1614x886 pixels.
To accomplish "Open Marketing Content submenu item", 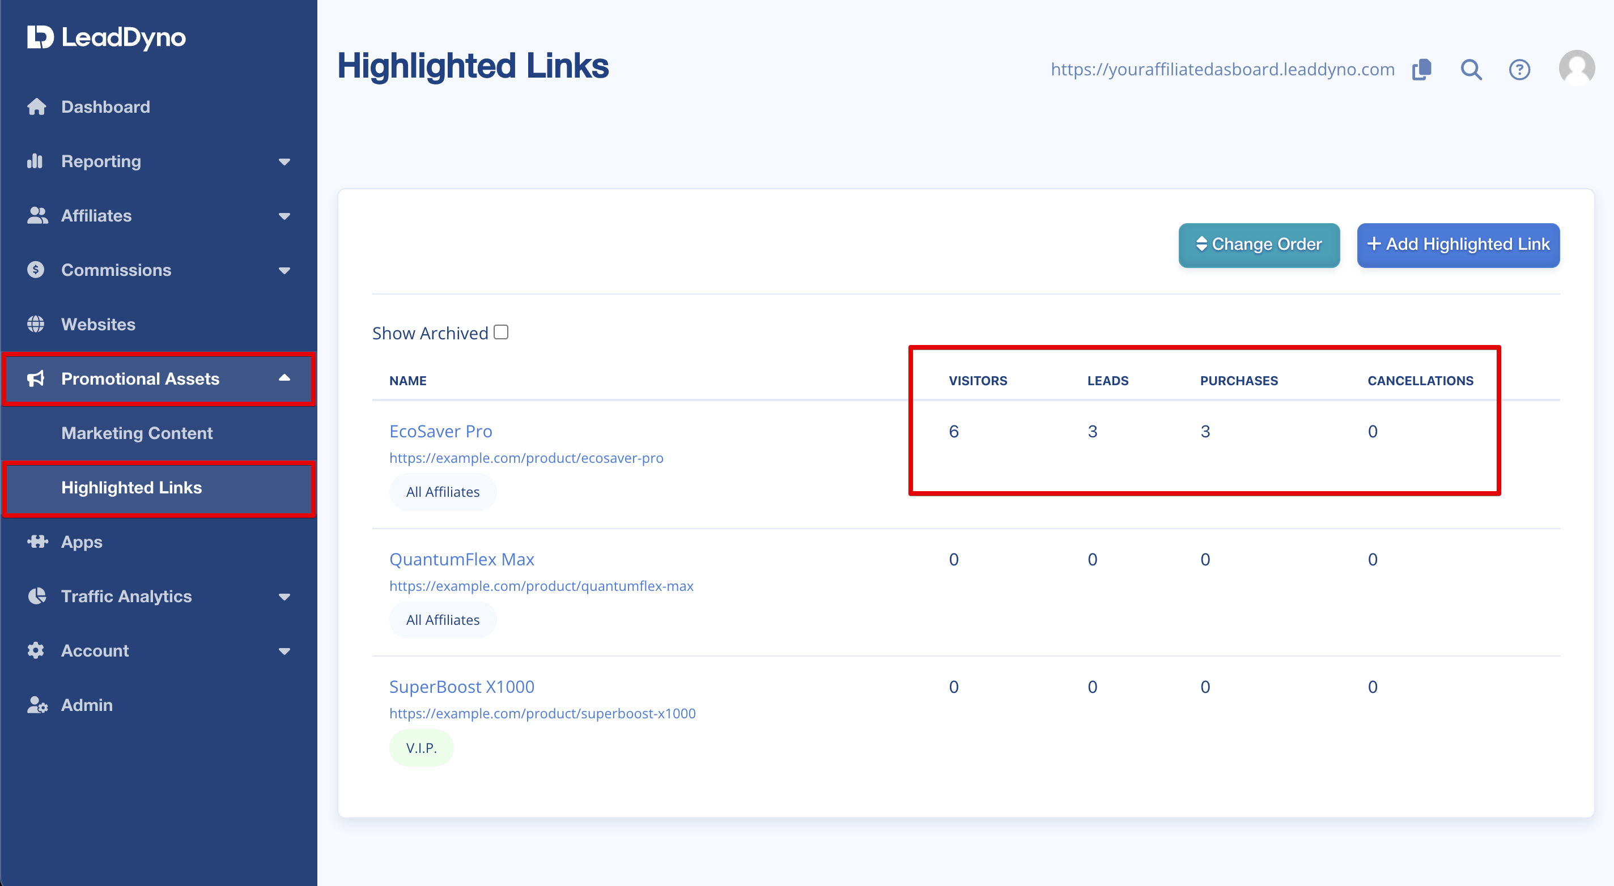I will (137, 433).
